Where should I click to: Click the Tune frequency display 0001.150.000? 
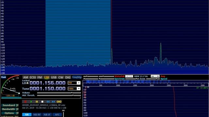tap(47, 89)
